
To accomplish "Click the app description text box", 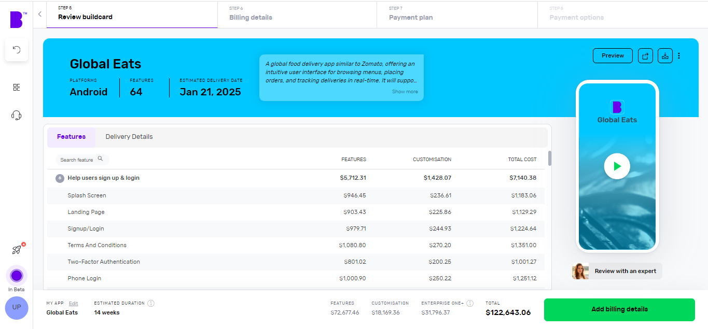I will click(341, 78).
